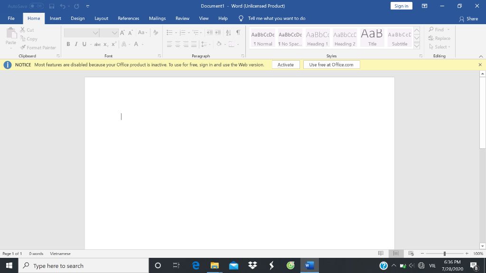The height and width of the screenshot is (273, 486).
Task: Open Customize Quick Access Toolbar dropdown
Action: 88,6
